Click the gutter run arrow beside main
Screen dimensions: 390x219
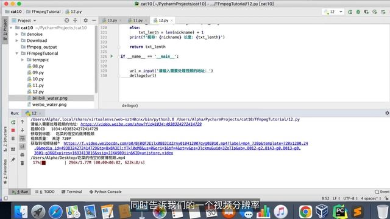[x=112, y=57]
